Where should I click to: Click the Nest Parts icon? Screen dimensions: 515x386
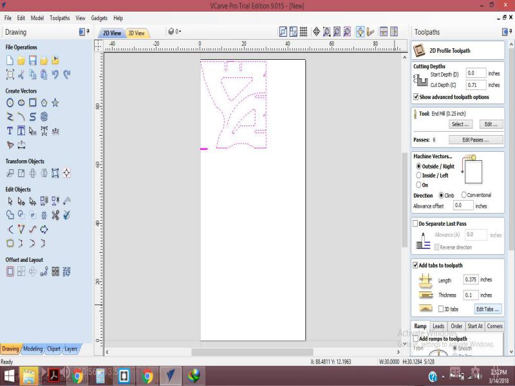pyautogui.click(x=67, y=271)
